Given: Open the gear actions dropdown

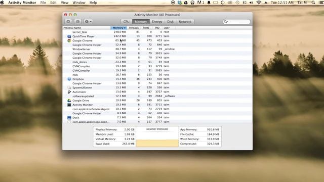Looking at the screenshot, I should point(88,21).
